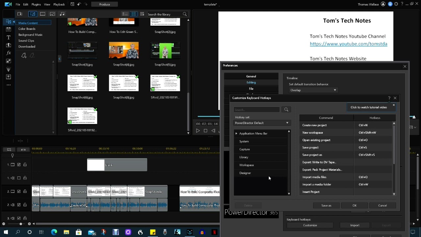Open the Transition Room lightning icon
The height and width of the screenshot is (237, 421).
tap(9, 45)
